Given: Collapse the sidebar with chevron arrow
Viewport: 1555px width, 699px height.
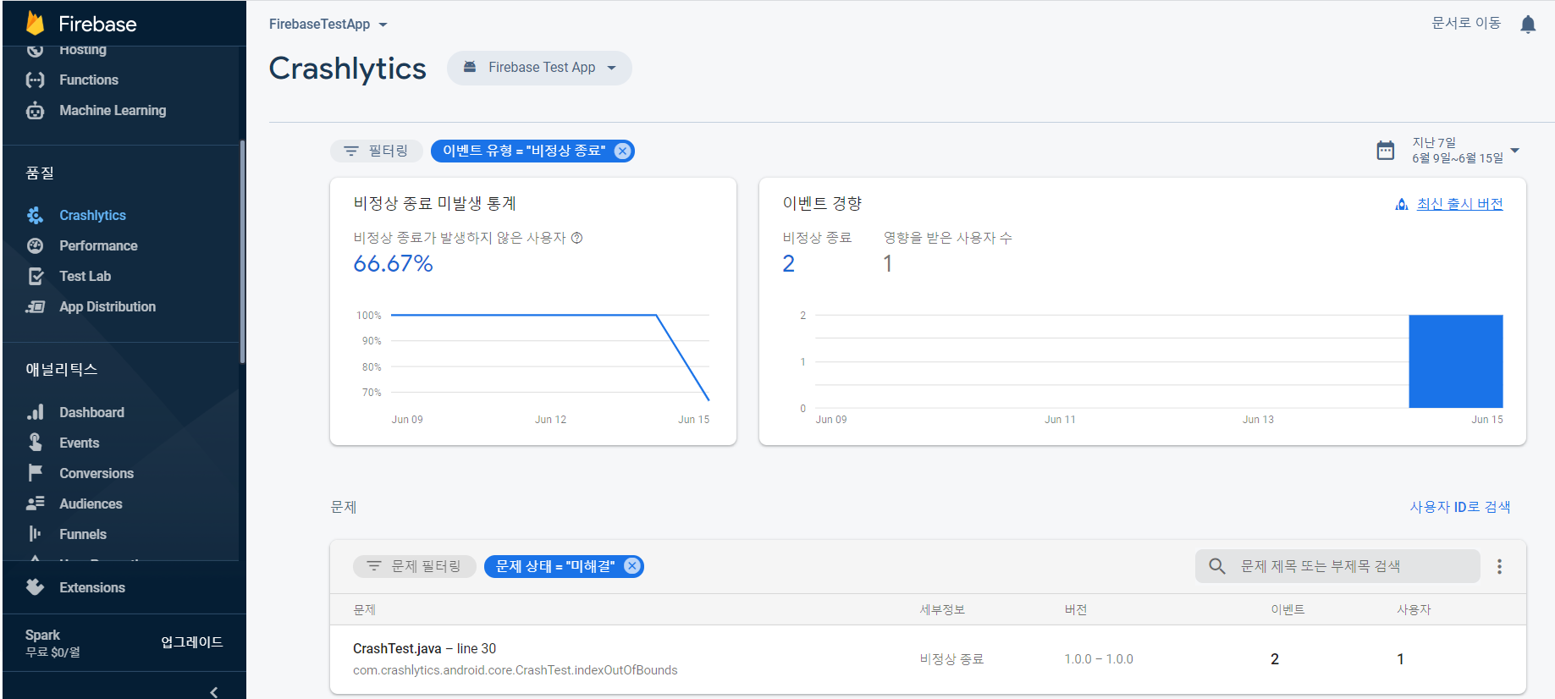Looking at the screenshot, I should click(x=214, y=691).
